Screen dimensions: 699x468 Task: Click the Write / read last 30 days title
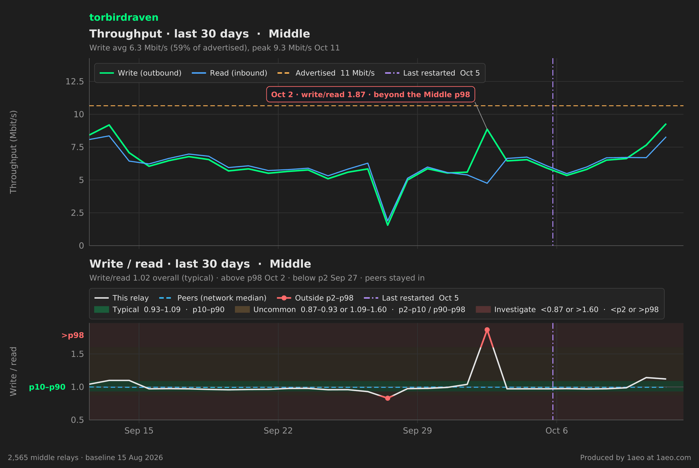(200, 264)
